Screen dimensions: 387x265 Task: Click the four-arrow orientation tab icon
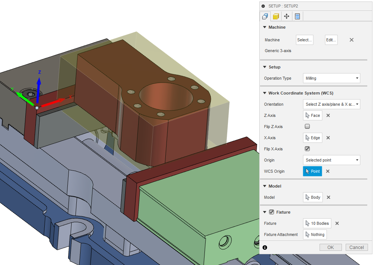click(x=286, y=16)
